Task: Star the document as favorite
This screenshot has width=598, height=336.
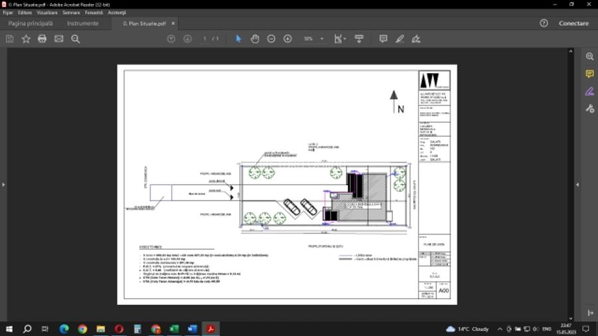Action: click(26, 39)
